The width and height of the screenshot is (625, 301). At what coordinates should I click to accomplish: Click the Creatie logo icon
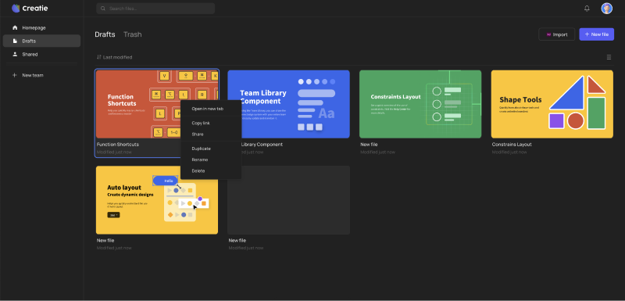[16, 8]
